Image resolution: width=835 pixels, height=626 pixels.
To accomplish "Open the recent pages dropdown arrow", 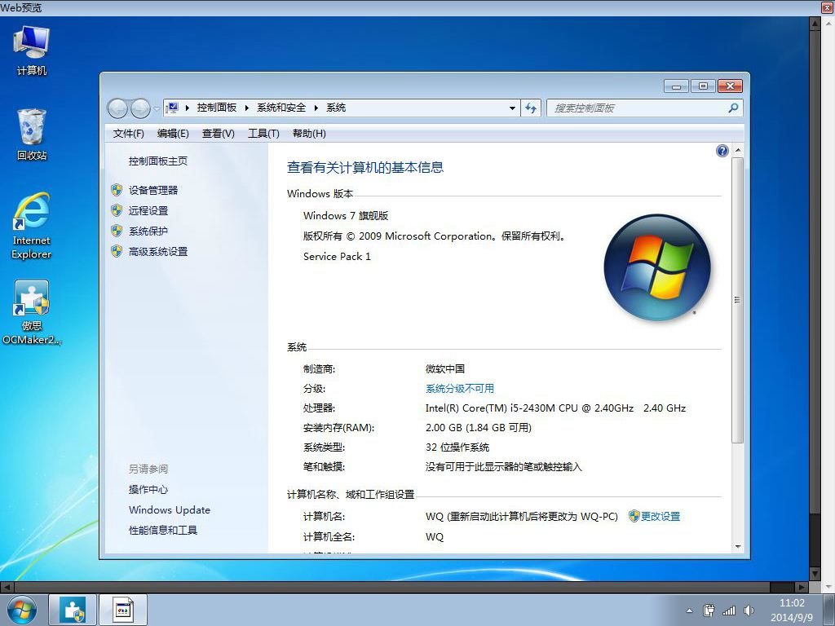I will 156,108.
